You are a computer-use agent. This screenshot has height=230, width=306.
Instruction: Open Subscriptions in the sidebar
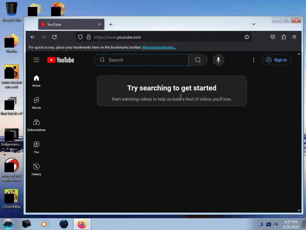click(x=36, y=125)
